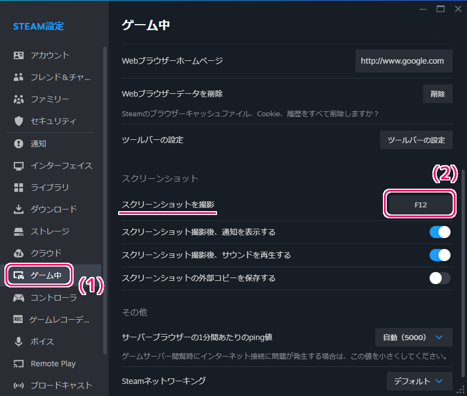Viewport: 467px width, 396px height.
Task: Click the Downloads arrow icon
Action: point(19,210)
